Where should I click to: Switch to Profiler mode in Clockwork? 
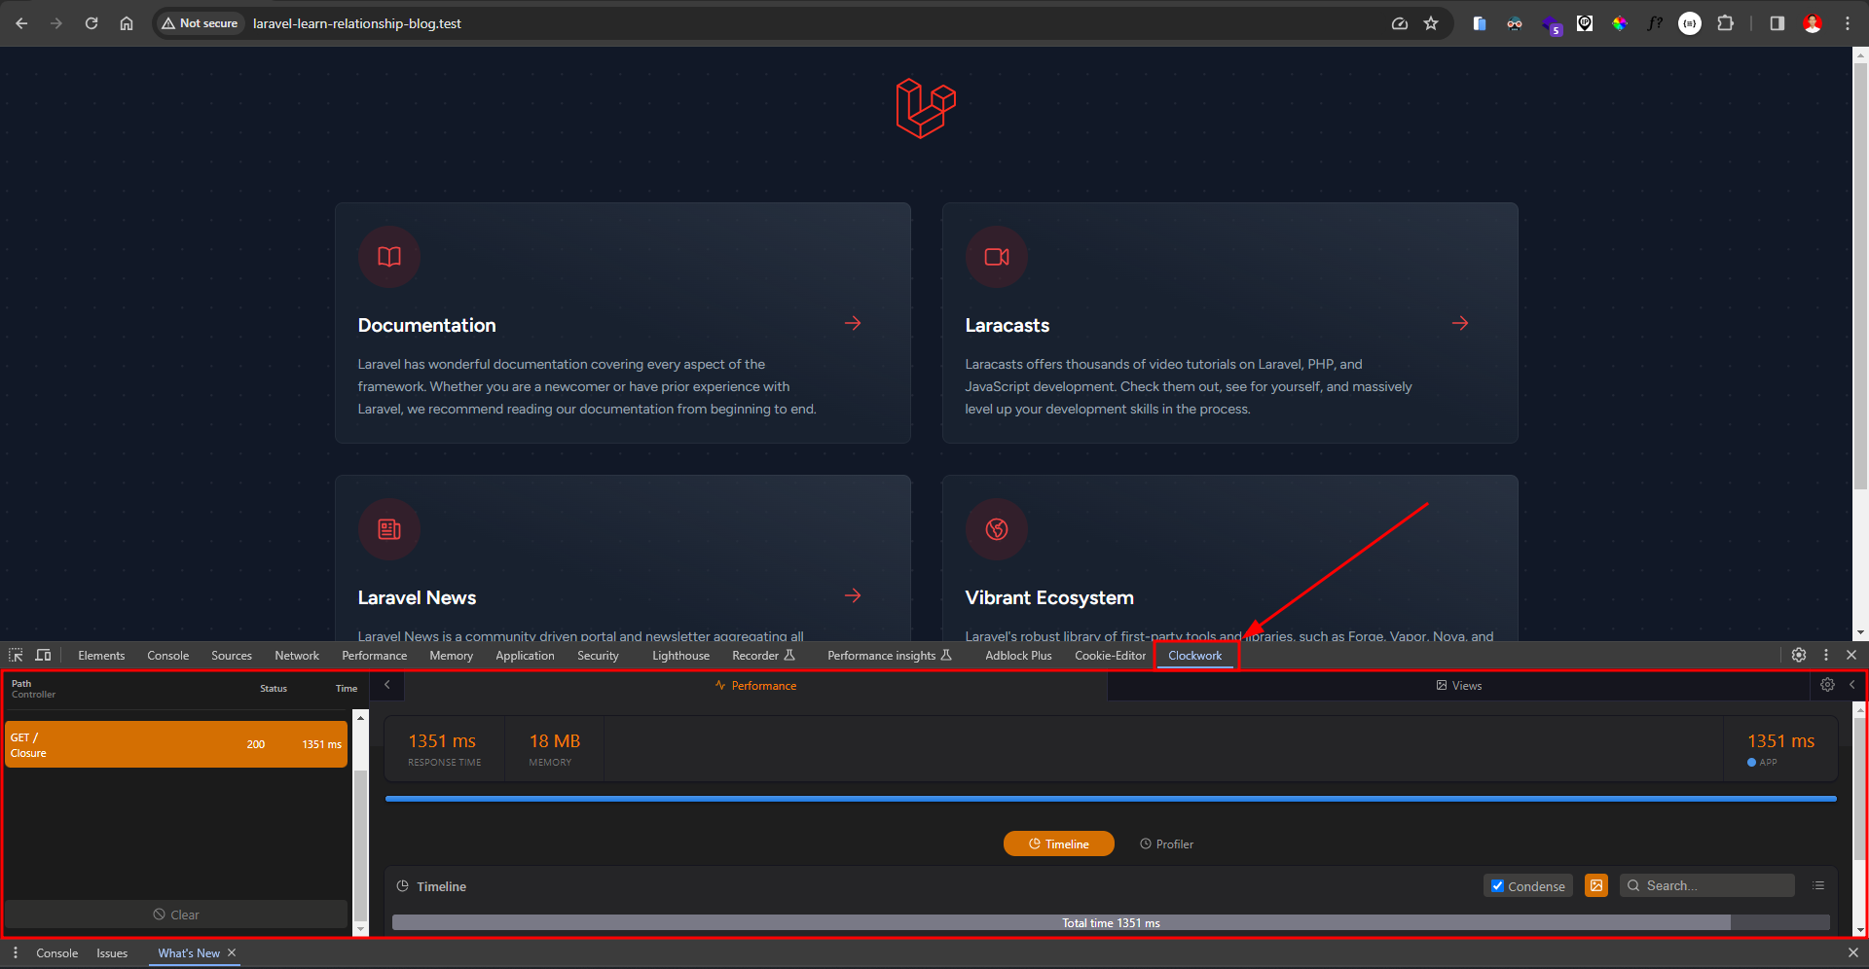(1166, 843)
